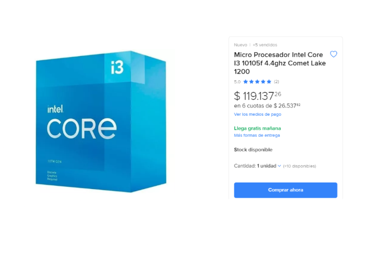Add product to favorites with heart icon

333,54
